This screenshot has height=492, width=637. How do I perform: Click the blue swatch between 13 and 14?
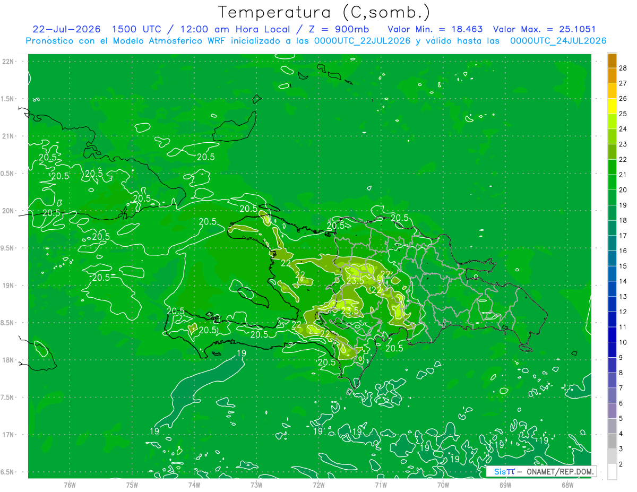(x=612, y=289)
